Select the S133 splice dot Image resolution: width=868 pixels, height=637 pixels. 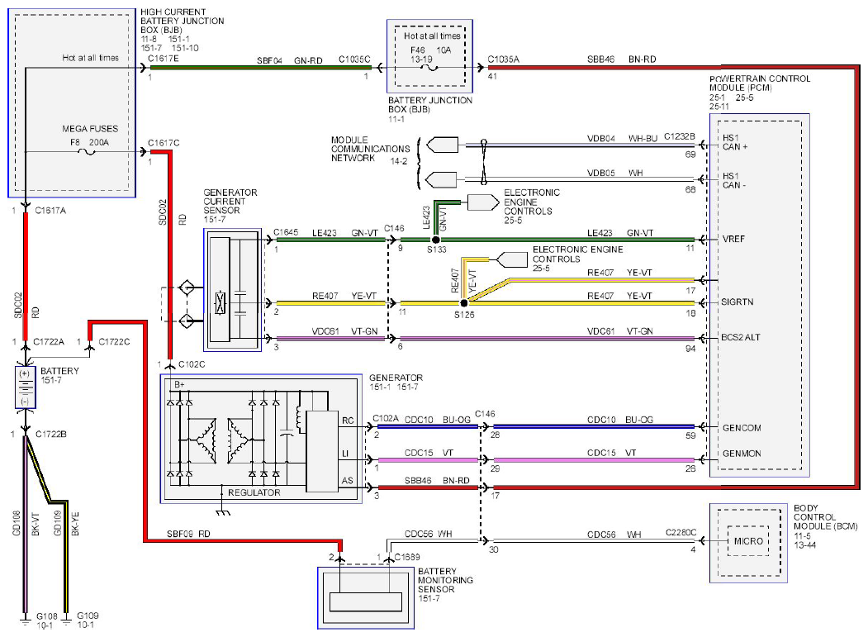(436, 240)
